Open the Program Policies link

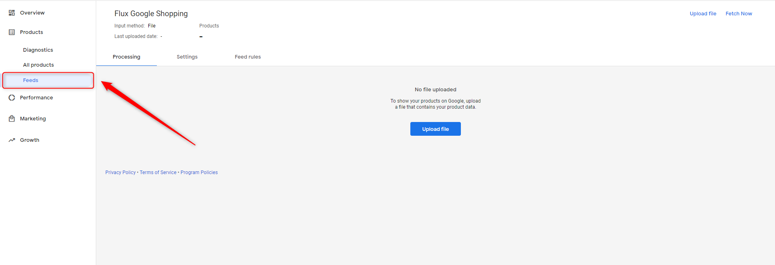coord(199,172)
